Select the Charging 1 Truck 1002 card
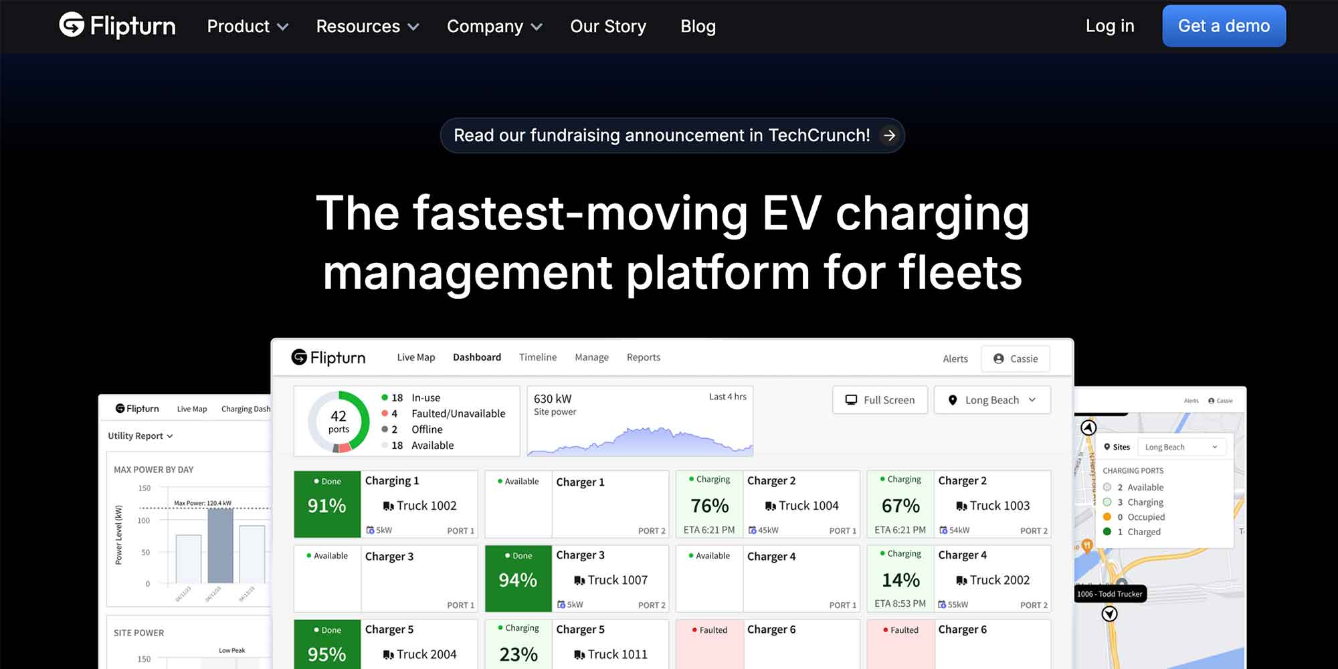Image resolution: width=1338 pixels, height=669 pixels. coord(386,504)
